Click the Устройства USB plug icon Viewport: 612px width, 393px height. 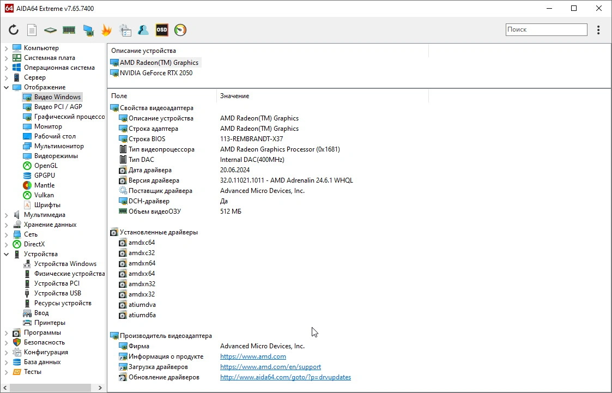(x=27, y=293)
